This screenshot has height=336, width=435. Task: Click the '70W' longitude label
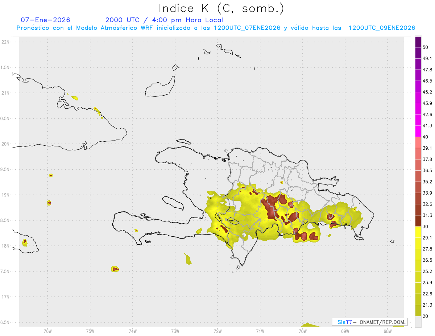[302, 331]
